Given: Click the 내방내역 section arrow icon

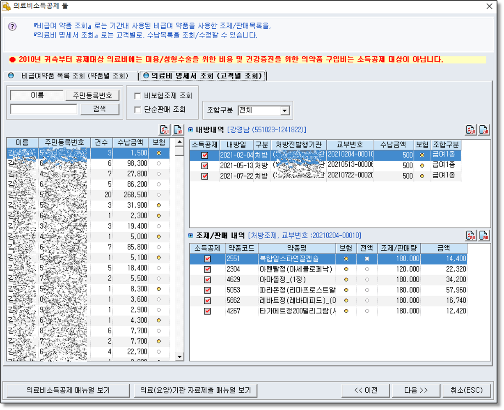Looking at the screenshot, I should click(x=191, y=130).
